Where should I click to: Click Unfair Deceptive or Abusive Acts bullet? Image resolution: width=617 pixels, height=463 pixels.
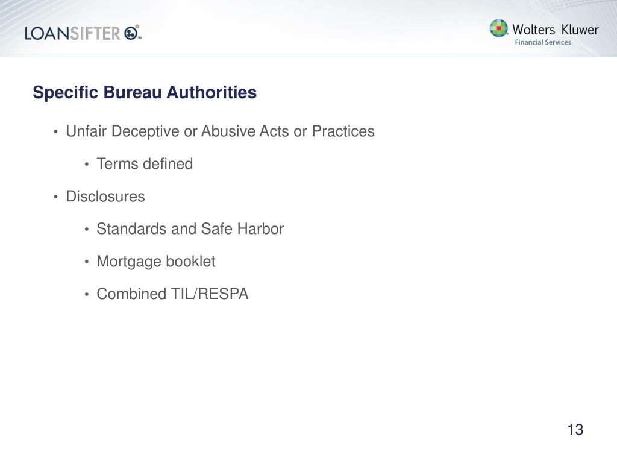point(220,131)
